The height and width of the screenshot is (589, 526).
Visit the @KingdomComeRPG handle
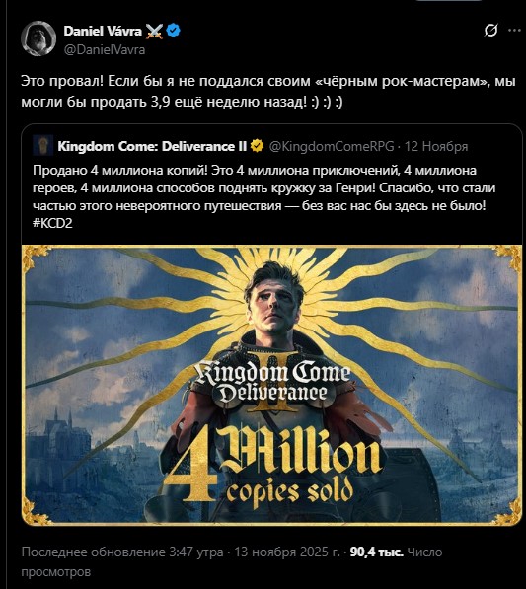tap(332, 146)
